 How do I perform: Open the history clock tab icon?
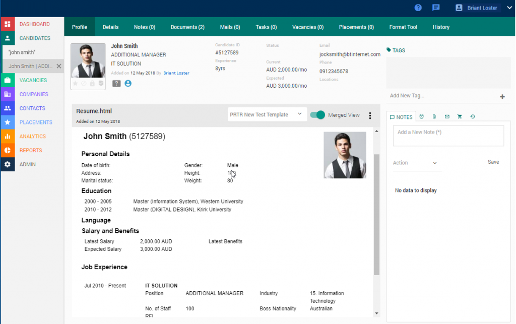coord(473,117)
